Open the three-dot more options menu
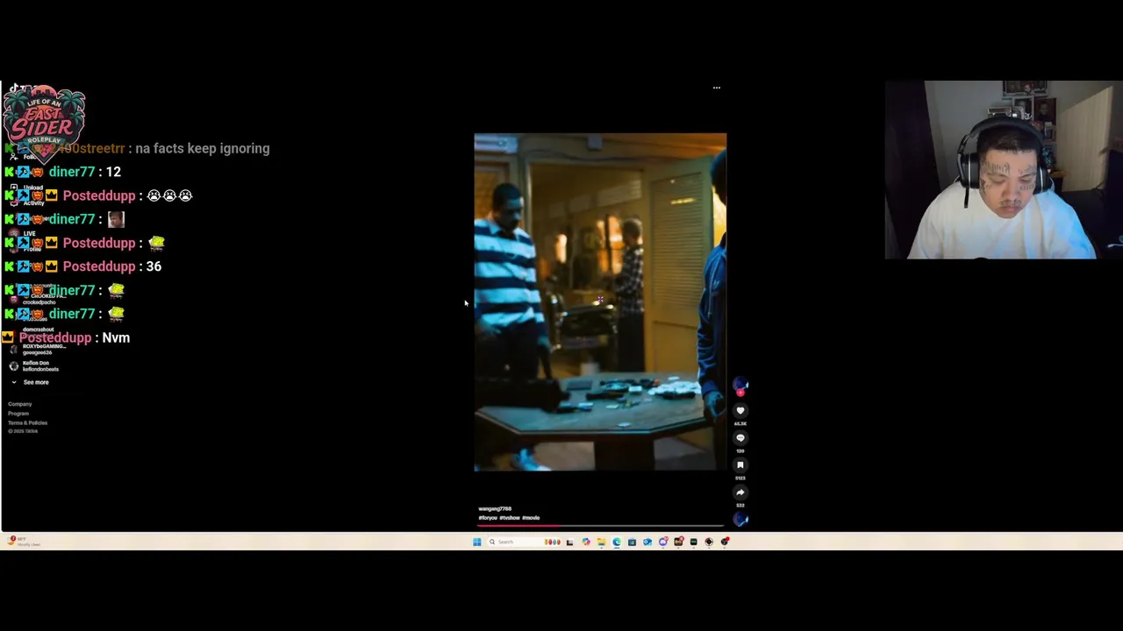 tap(717, 88)
